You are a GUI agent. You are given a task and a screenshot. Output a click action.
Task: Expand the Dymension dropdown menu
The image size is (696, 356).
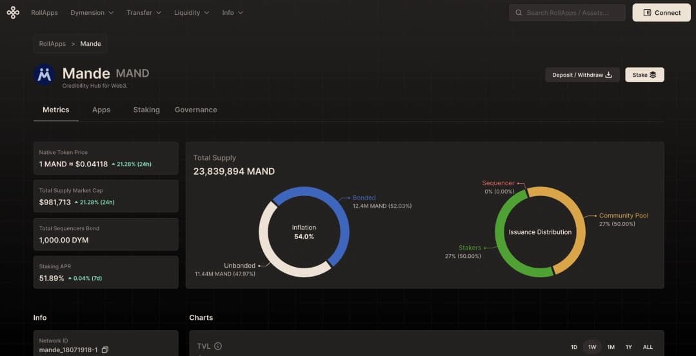92,12
